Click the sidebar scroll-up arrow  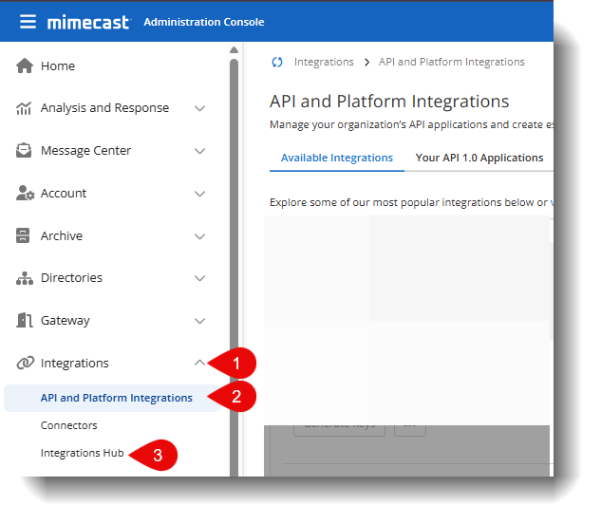pyautogui.click(x=234, y=49)
